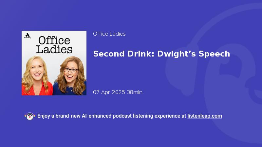Click the penguin mascot icon with headphones
262x147 pixels.
tap(30, 116)
